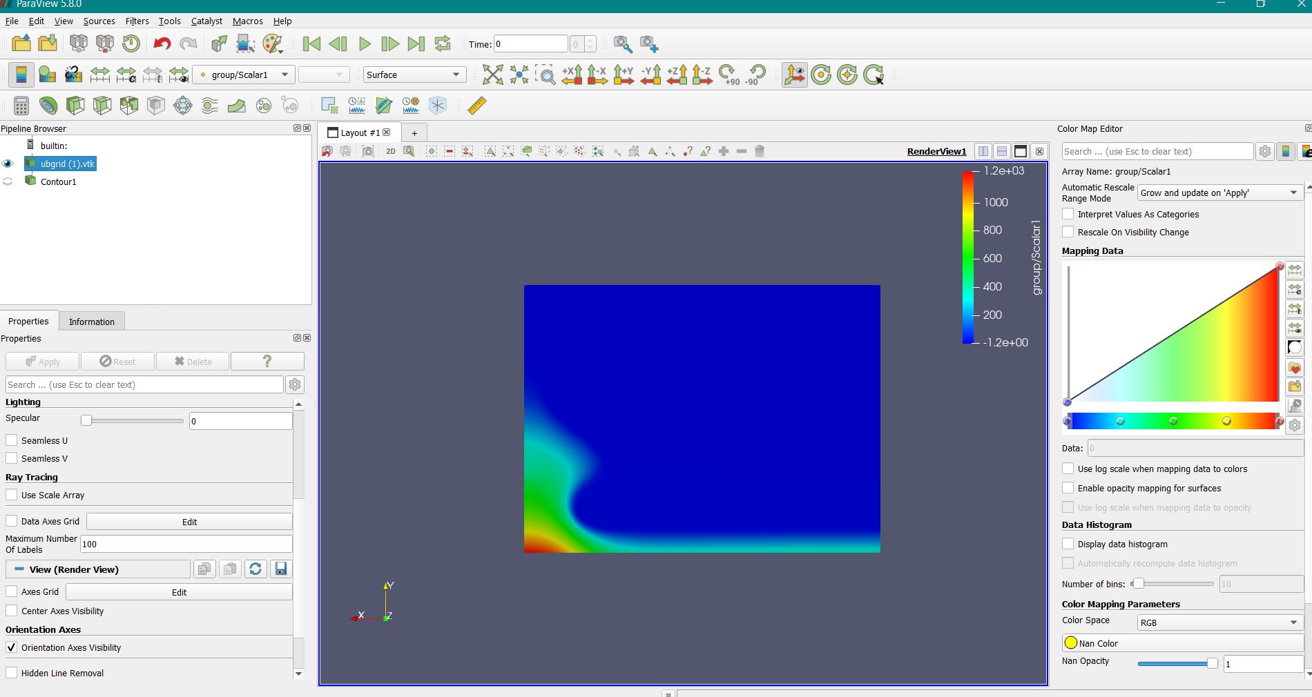Switch to the Information tab

click(x=92, y=322)
